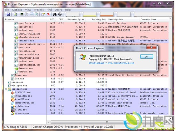Open the Process menu
Screen dimensions: 176x131
tap(39, 10)
